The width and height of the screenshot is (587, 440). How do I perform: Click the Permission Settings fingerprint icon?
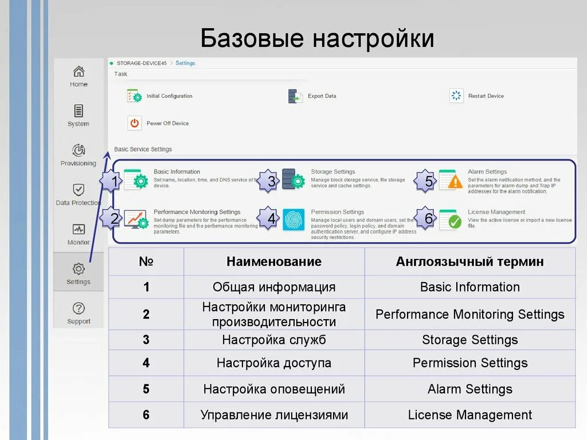coord(293,219)
